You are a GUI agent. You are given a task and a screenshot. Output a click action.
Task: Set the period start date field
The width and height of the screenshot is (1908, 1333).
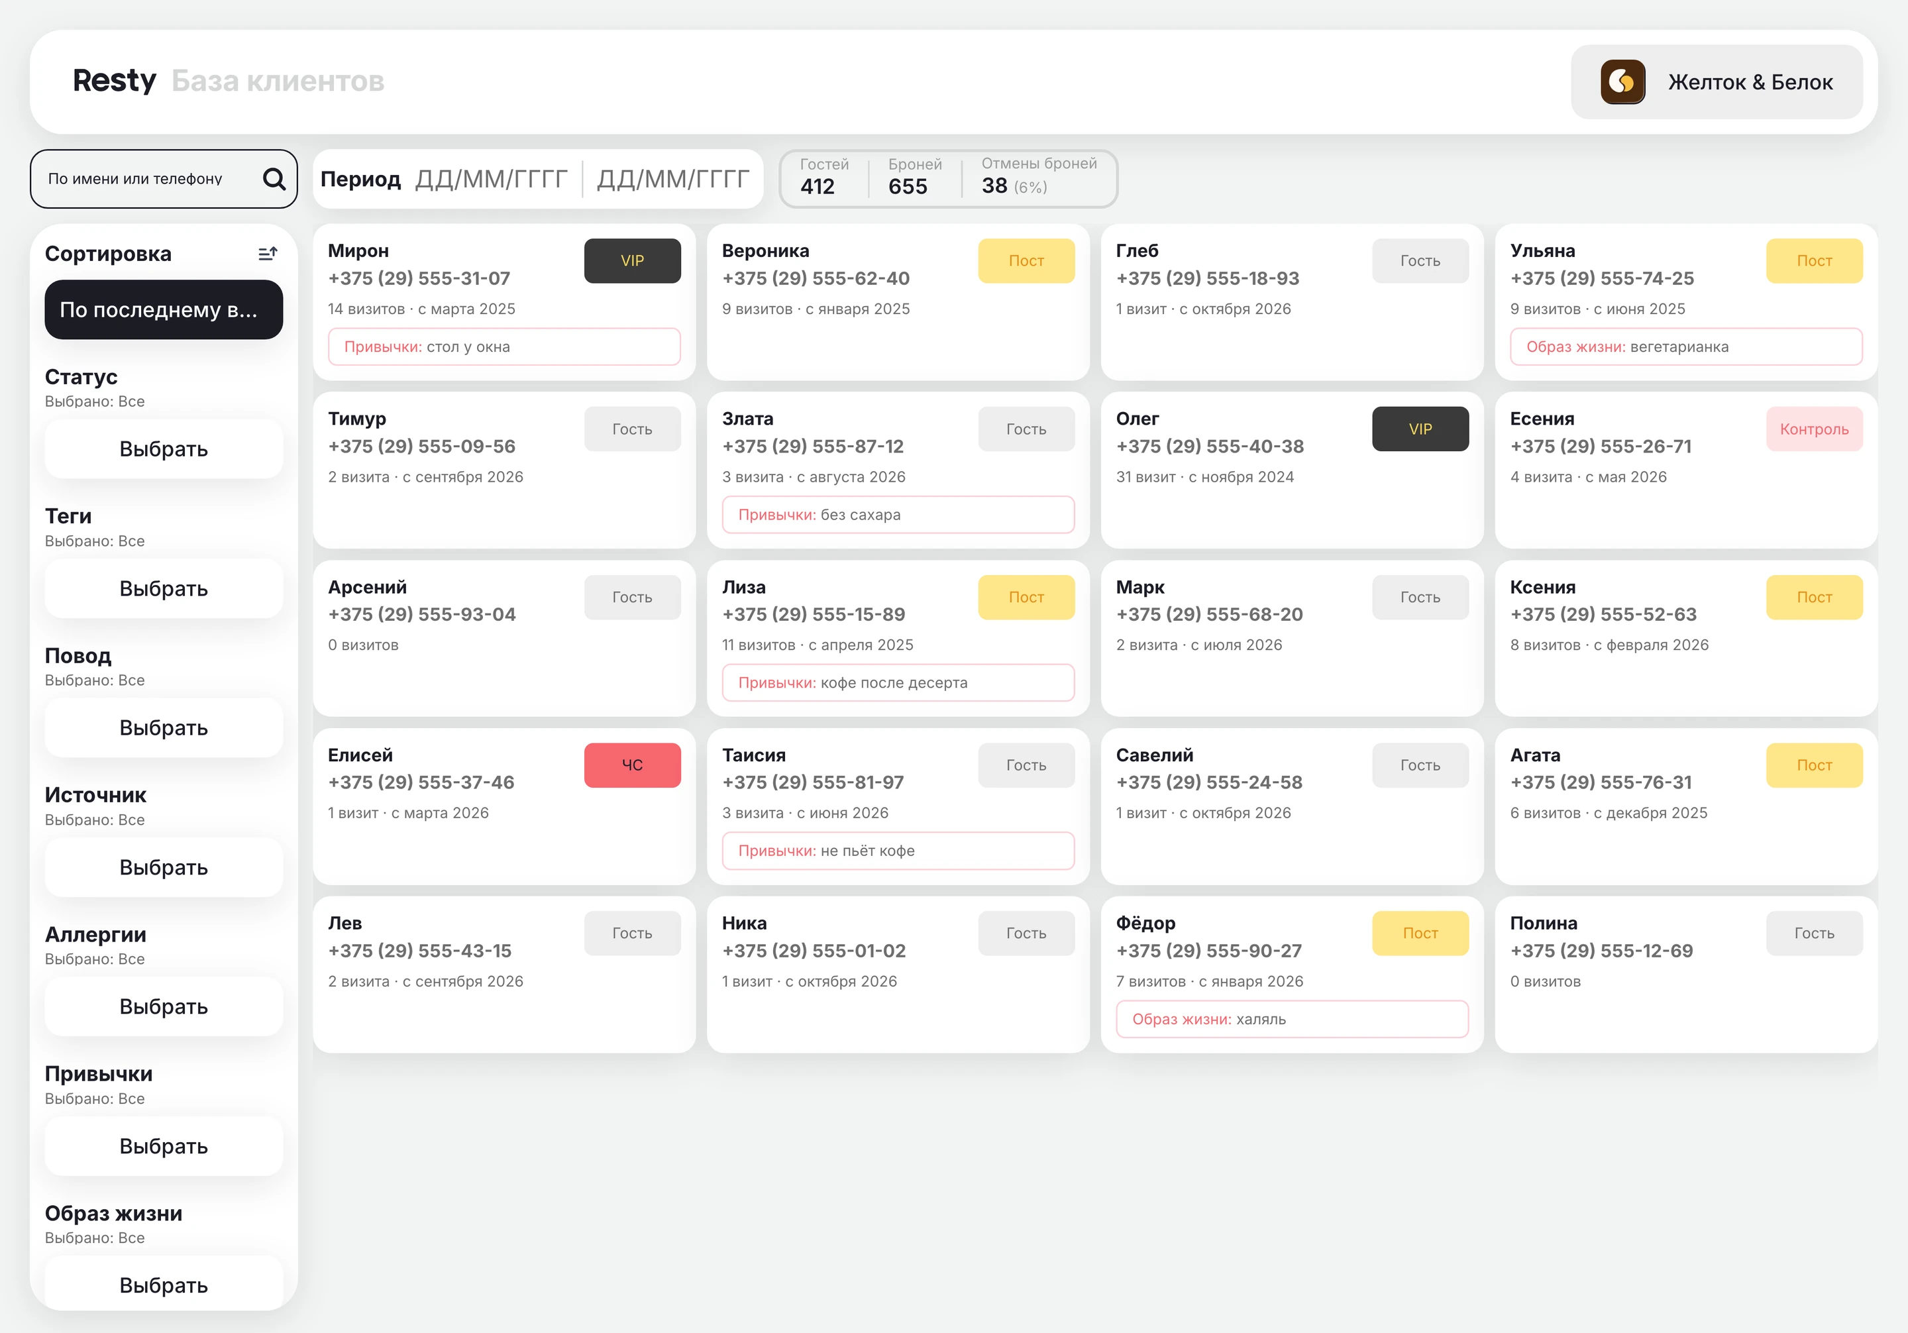tap(491, 179)
